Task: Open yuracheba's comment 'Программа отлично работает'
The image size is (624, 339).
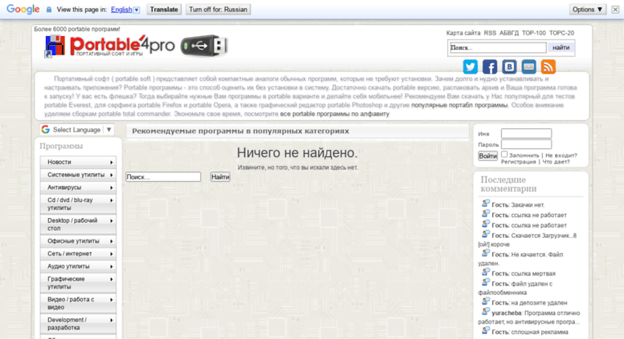Action: [529, 317]
